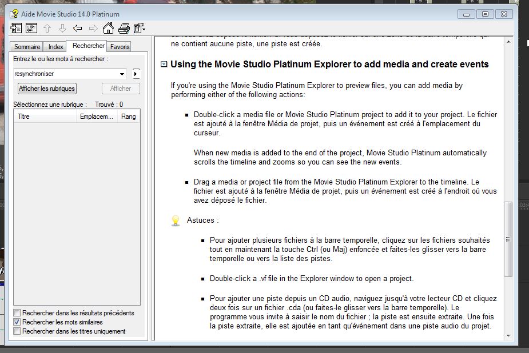The image size is (529, 353).
Task: Collapse the Using Movie Studio Platinum Explorer section
Action: [x=164, y=65]
